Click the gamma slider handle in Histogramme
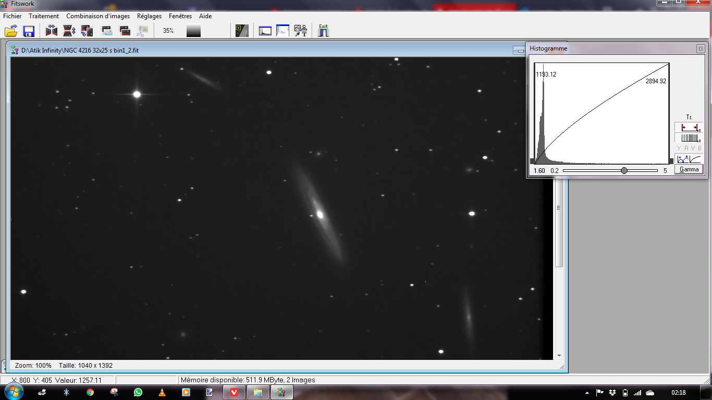 point(624,170)
